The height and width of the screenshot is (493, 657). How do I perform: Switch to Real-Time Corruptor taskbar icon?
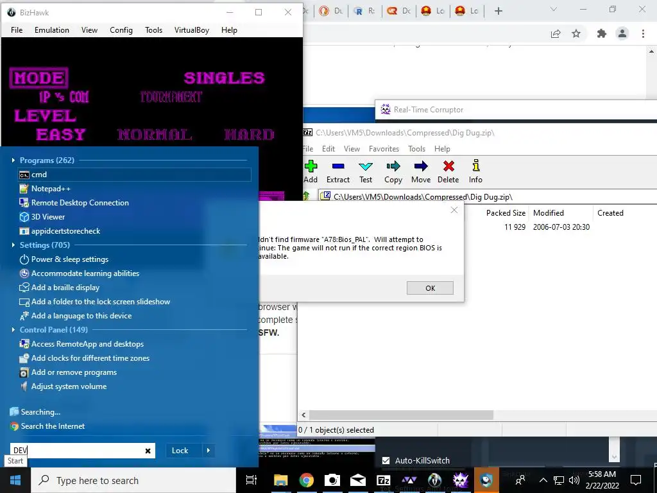[460, 480]
